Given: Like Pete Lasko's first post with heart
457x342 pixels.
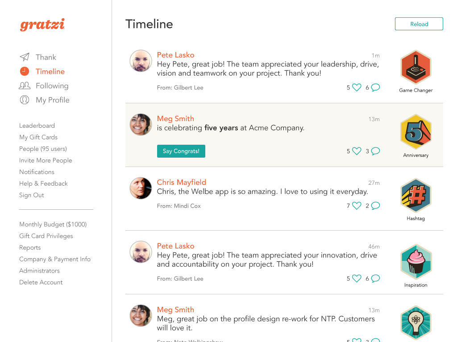Looking at the screenshot, I should (357, 87).
